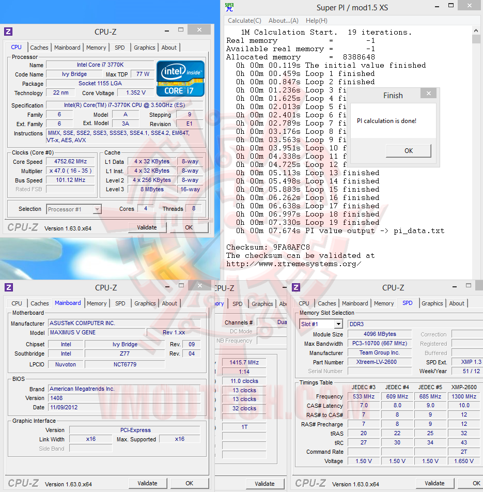Close the top CPU-Z CPU window

(x=199, y=29)
